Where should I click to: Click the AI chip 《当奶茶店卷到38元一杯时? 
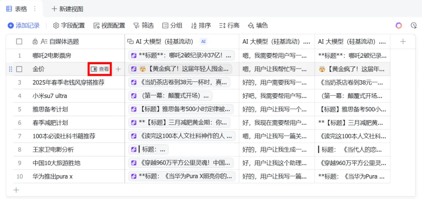pyautogui.click(x=179, y=83)
